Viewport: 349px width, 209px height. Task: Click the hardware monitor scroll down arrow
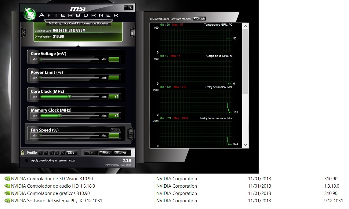[x=245, y=145]
